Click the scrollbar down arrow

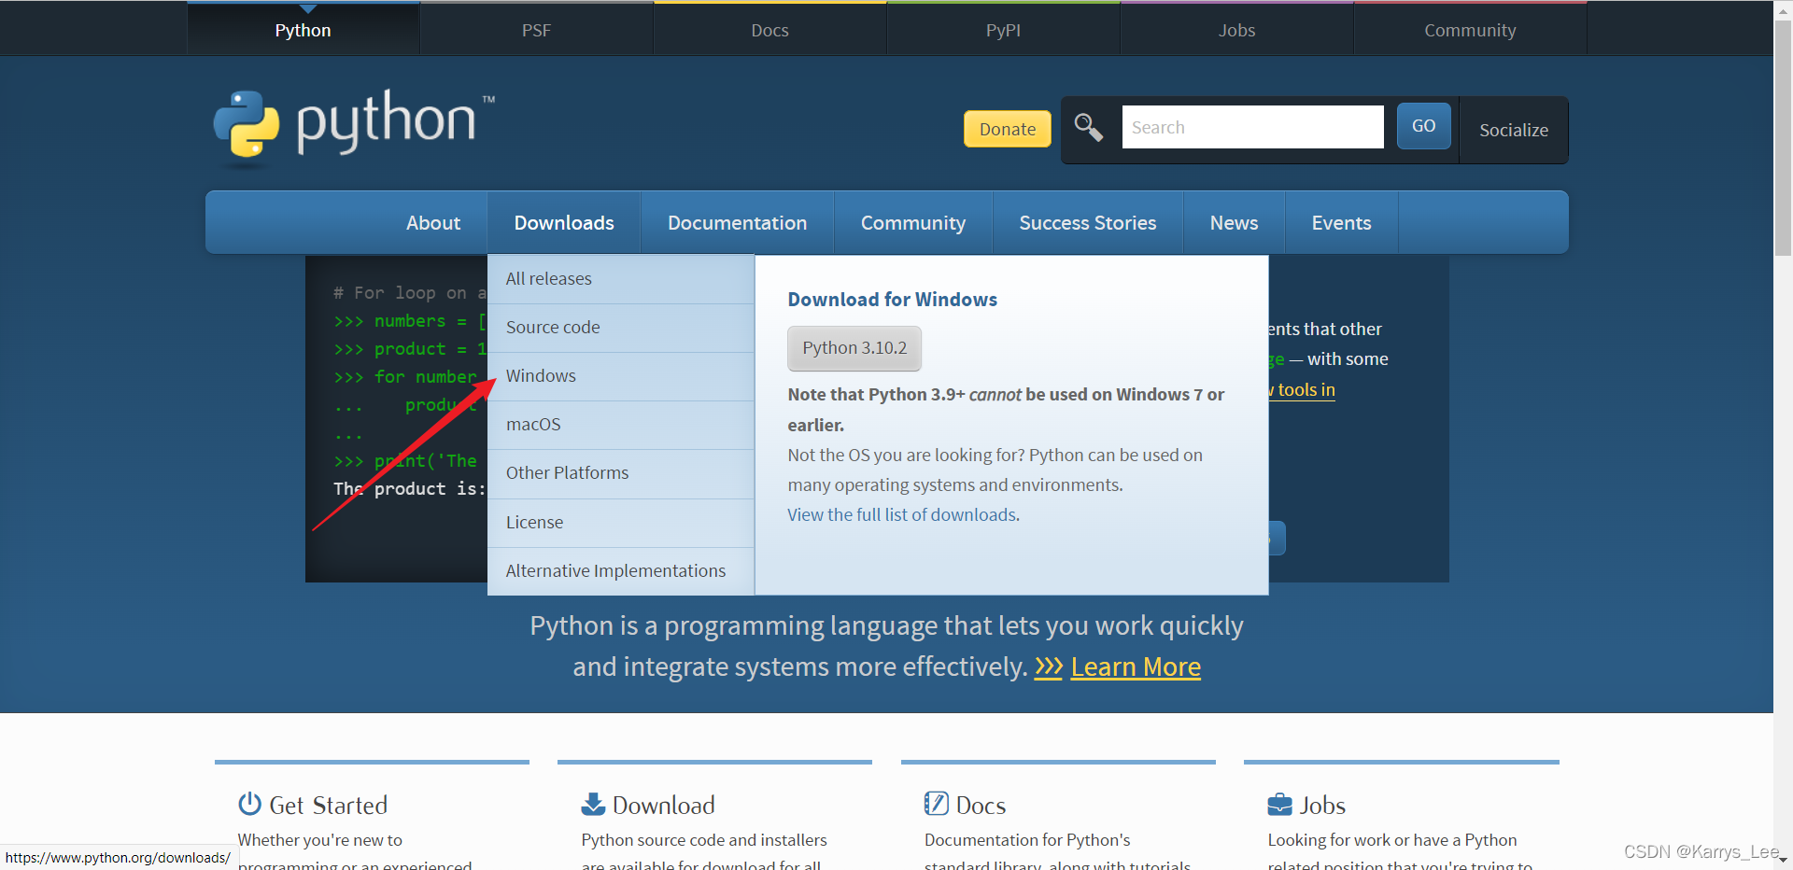click(x=1783, y=860)
